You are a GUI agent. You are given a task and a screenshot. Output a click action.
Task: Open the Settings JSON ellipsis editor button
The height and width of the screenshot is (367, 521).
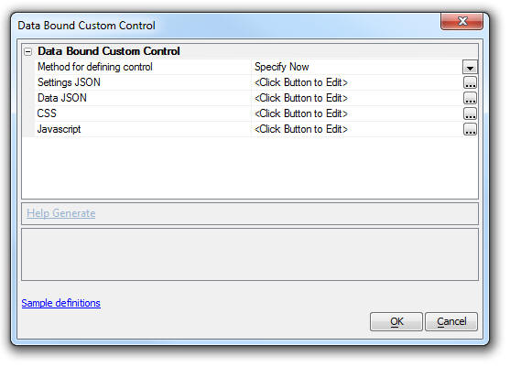[470, 82]
